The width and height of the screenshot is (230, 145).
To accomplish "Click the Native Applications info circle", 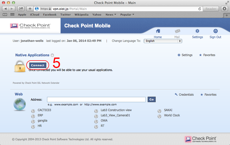I will coord(52,55).
